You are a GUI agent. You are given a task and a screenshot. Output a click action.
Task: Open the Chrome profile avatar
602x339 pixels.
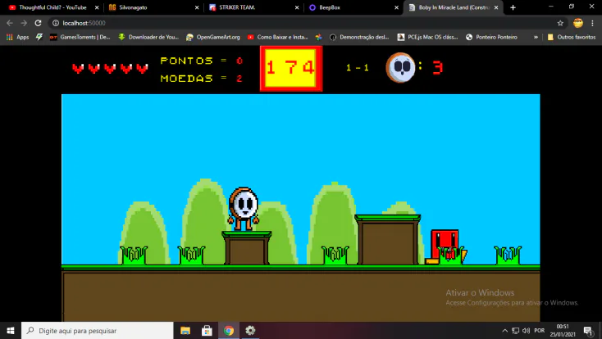(x=578, y=23)
